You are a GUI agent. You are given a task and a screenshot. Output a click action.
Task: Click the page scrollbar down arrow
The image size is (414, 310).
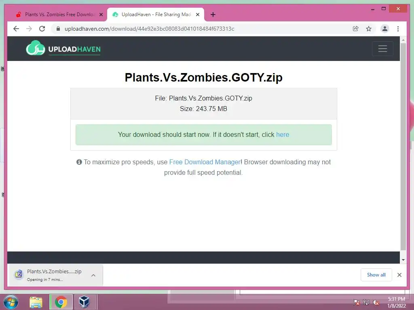point(403,260)
